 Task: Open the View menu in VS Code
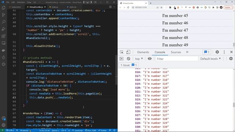(29, 2)
